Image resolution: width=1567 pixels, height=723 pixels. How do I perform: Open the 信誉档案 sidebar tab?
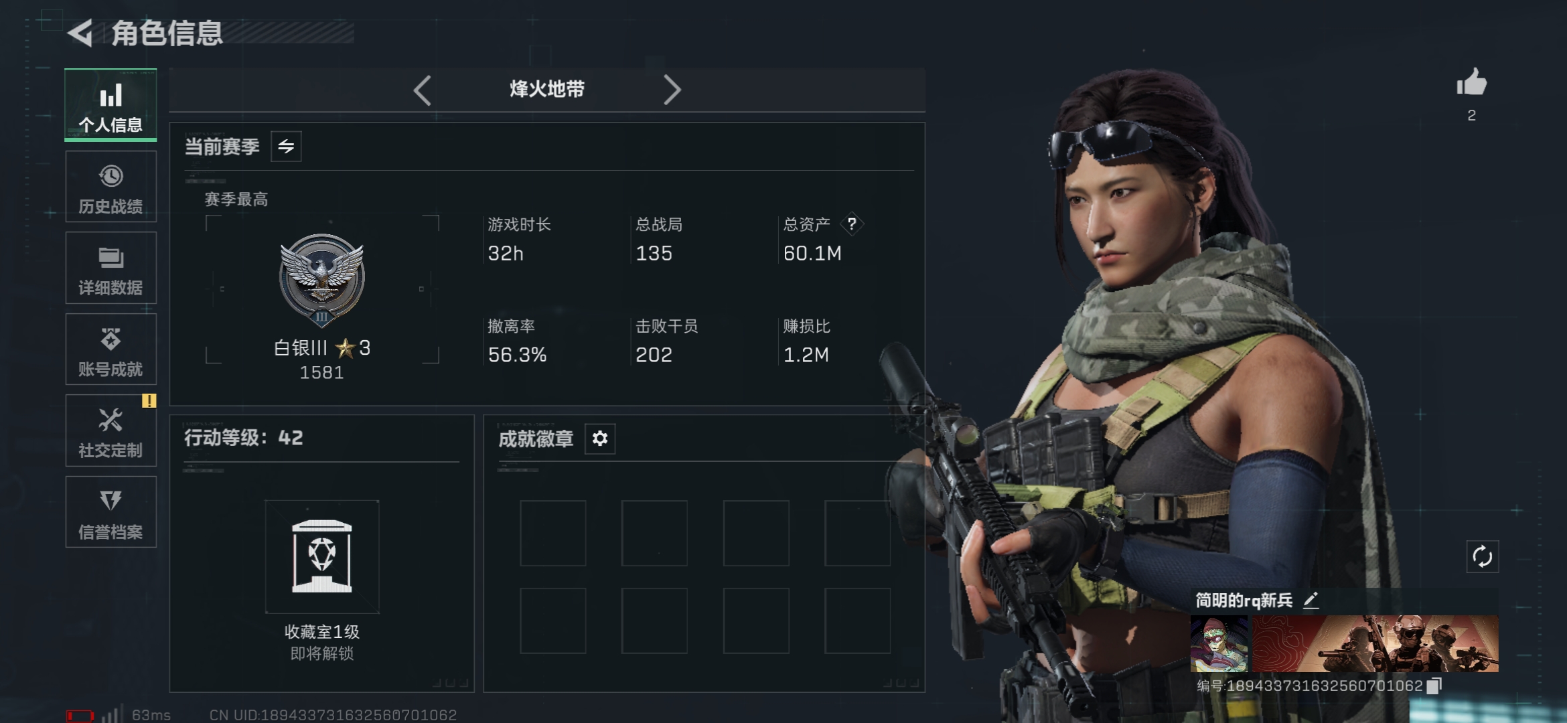click(x=111, y=512)
